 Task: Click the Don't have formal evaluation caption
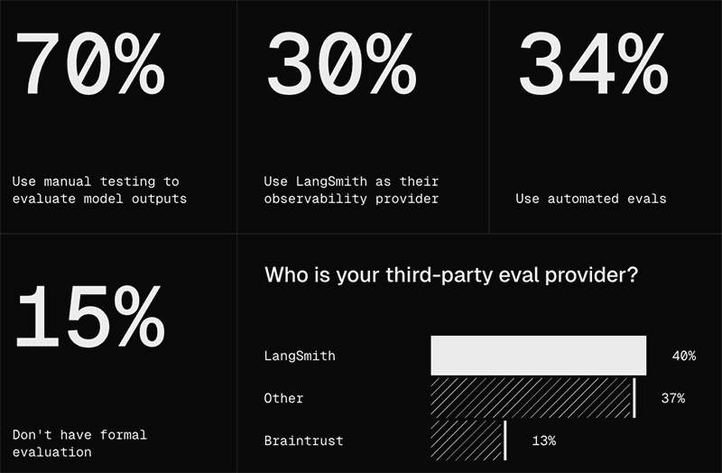(79, 443)
